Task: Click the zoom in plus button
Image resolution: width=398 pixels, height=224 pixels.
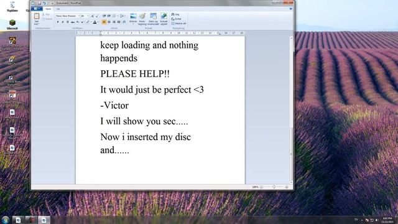Action: [287, 187]
